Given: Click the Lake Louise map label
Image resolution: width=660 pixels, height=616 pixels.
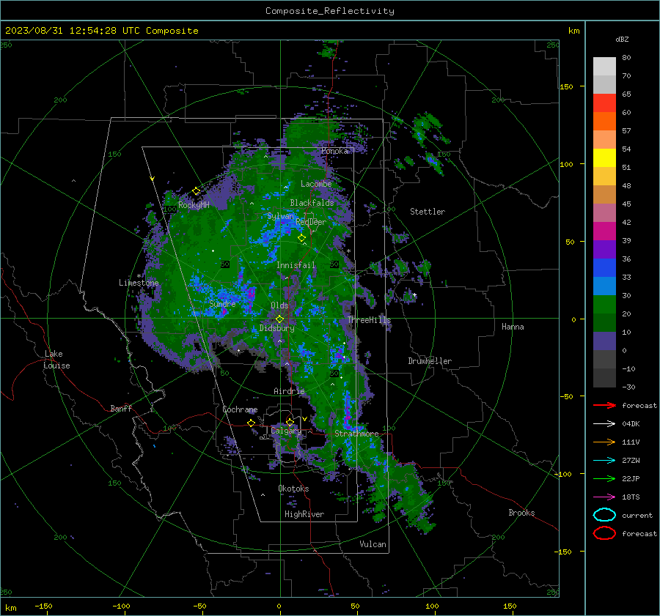Looking at the screenshot, I should [56, 360].
